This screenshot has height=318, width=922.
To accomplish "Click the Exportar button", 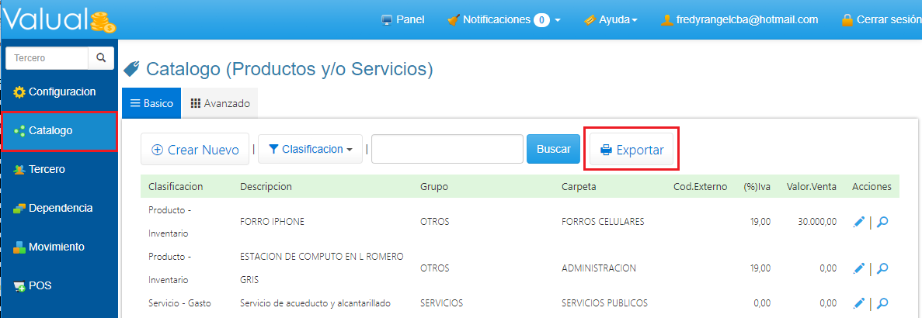I will pyautogui.click(x=631, y=150).
